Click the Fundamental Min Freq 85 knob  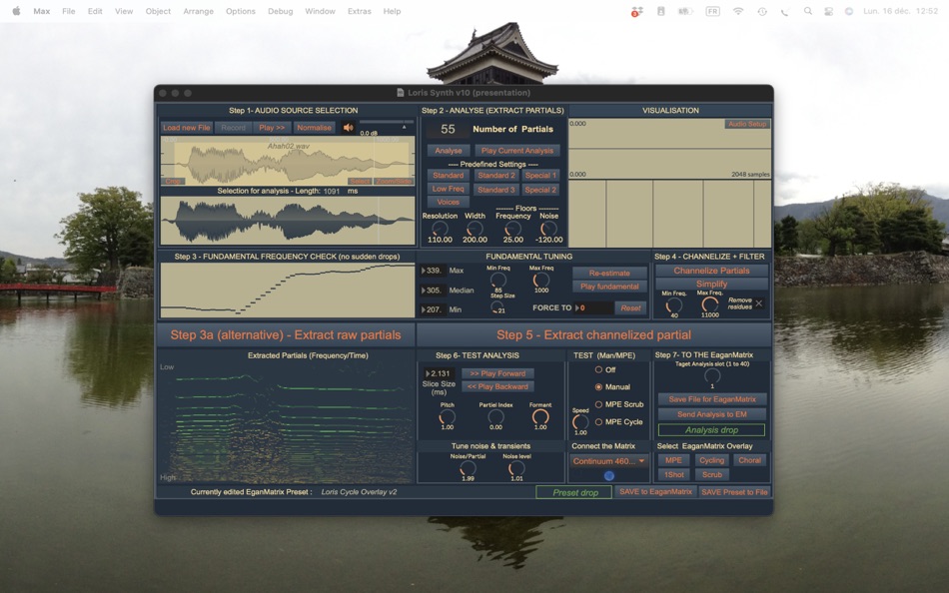point(498,280)
